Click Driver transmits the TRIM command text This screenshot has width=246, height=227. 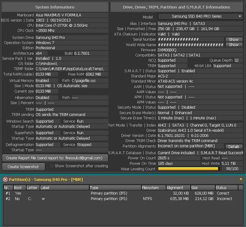tap(188, 141)
